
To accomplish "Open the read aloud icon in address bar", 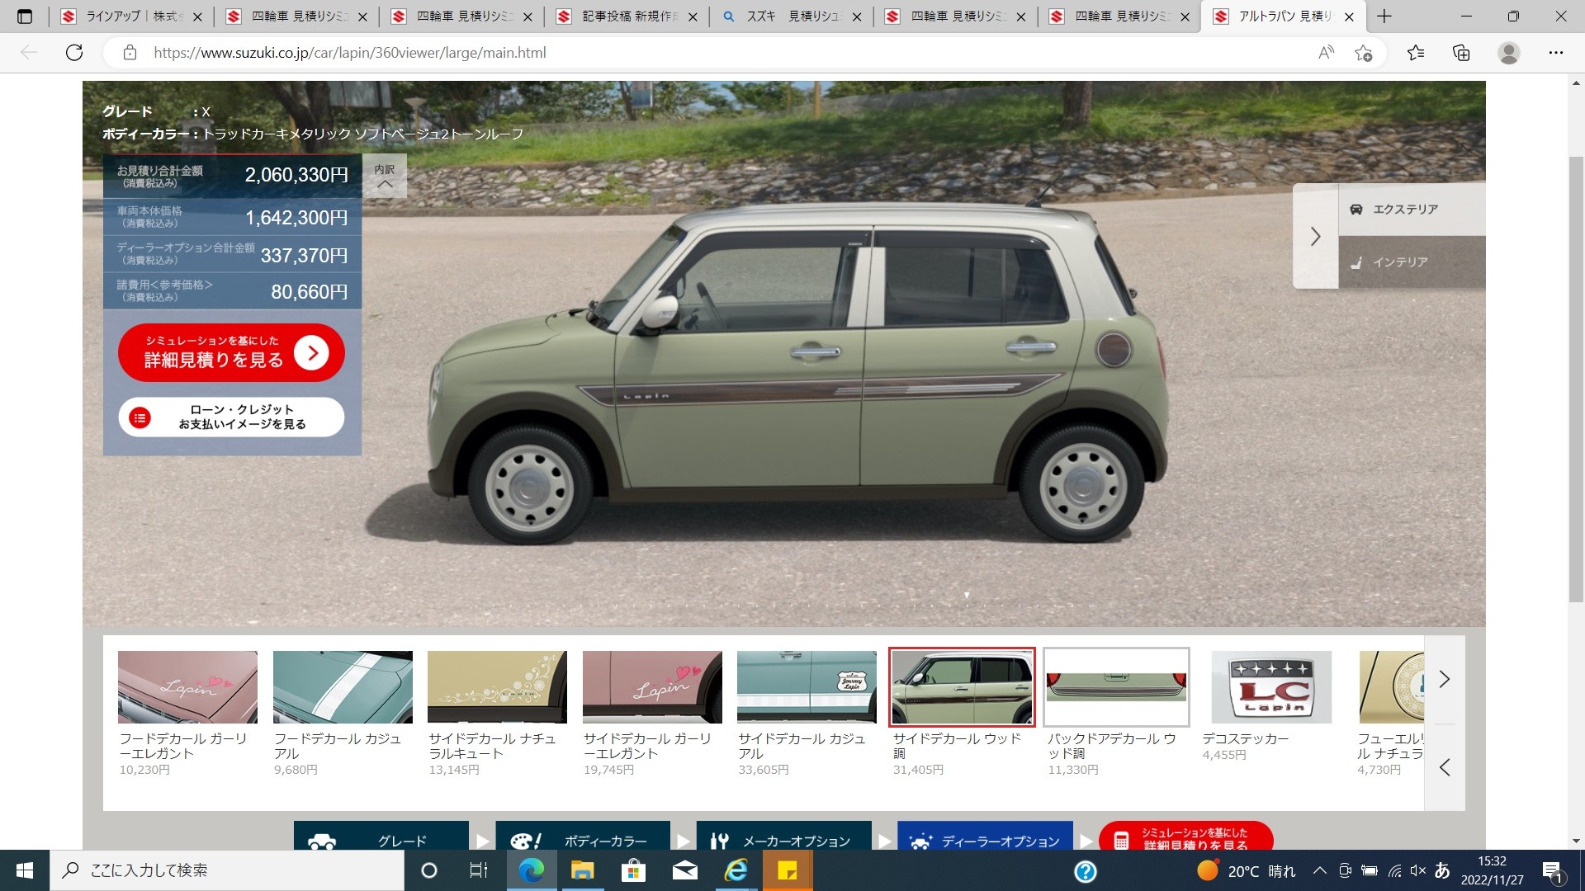I will pos(1327,53).
